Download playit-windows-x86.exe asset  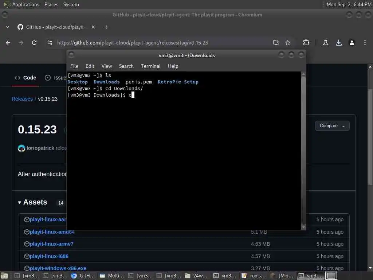click(x=58, y=268)
